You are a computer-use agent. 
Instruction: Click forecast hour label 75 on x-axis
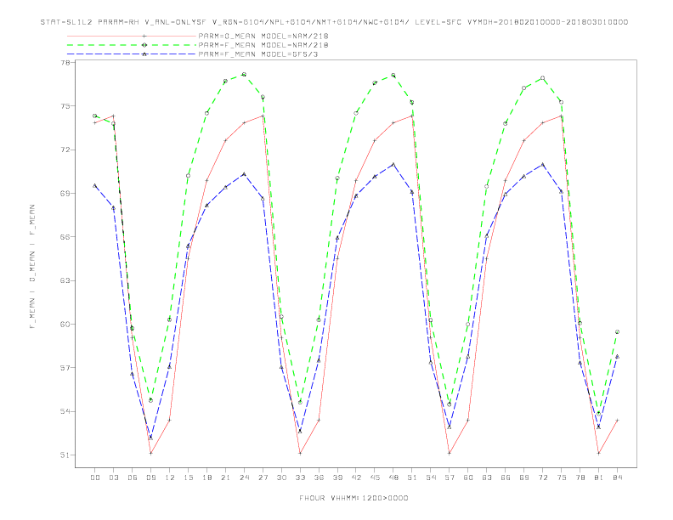562,478
